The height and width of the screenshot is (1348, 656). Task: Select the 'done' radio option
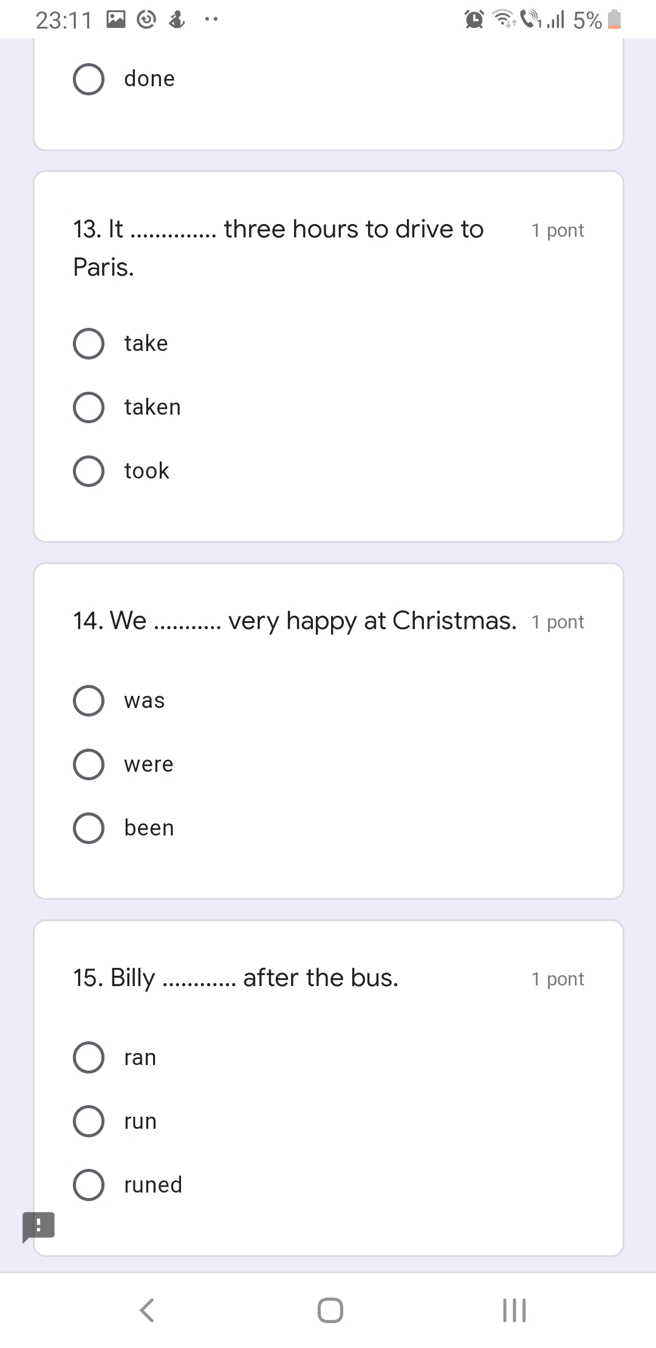point(89,79)
